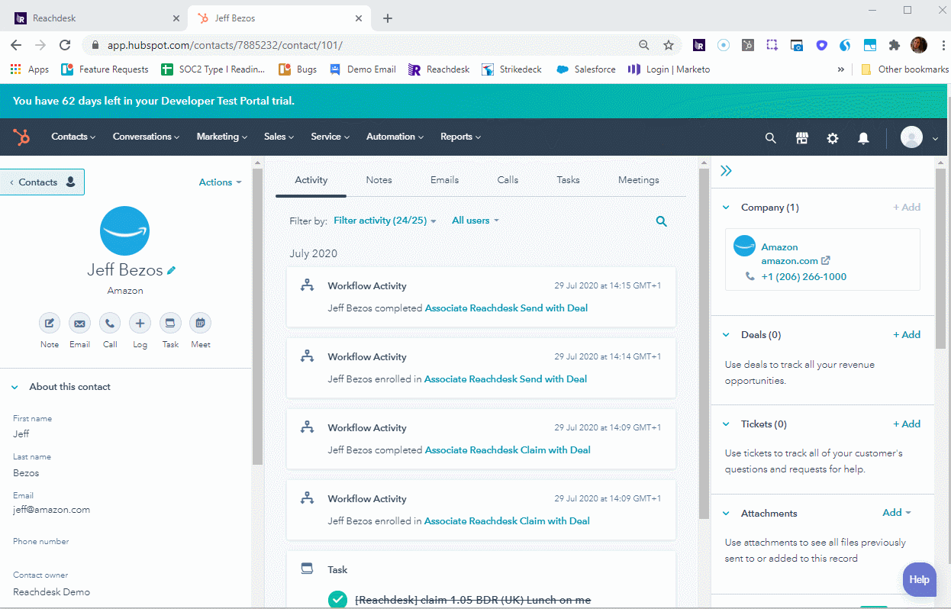Add a deal with + Add
This screenshot has height=609, width=951.
[x=907, y=335]
